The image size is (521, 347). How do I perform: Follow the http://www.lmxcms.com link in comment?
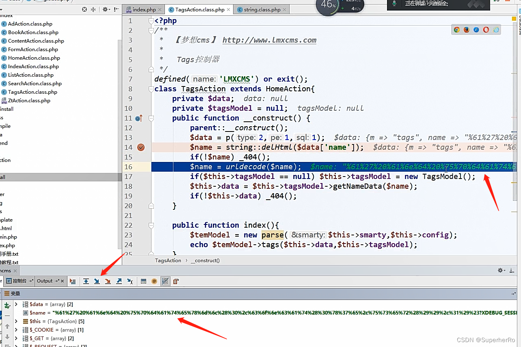[269, 40]
